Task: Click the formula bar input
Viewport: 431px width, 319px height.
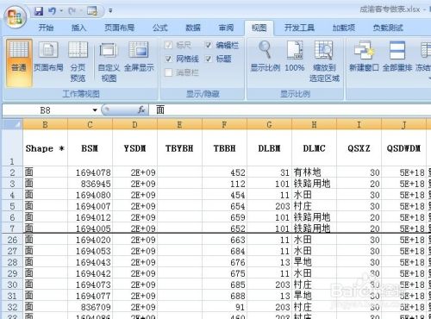Action: (290, 109)
